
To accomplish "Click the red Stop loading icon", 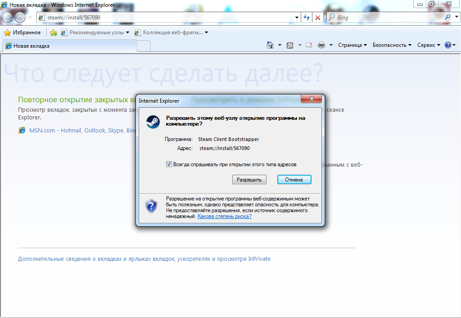I will [x=317, y=18].
